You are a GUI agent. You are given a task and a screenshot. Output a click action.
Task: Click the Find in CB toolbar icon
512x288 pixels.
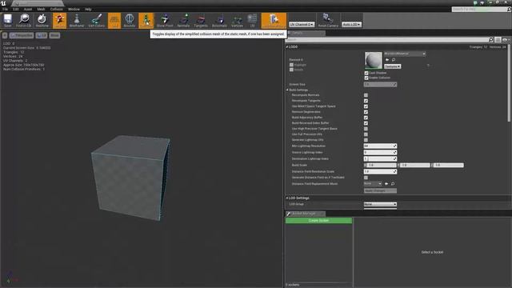click(23, 20)
